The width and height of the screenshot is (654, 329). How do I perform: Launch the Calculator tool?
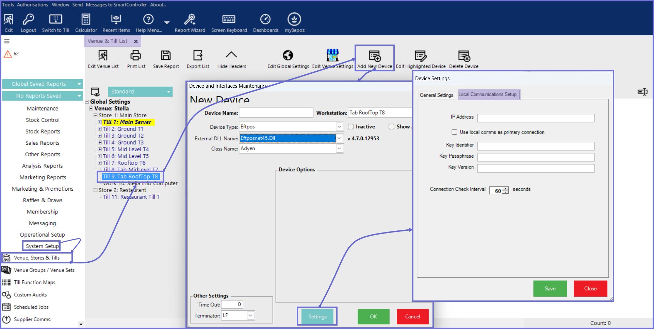coord(86,20)
